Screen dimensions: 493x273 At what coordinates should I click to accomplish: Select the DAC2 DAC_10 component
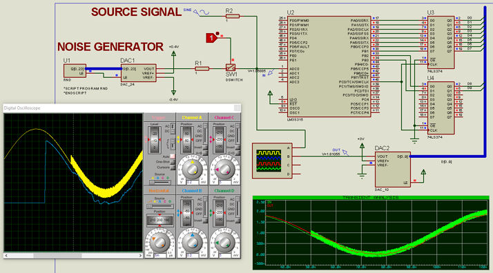pyautogui.click(x=392, y=170)
